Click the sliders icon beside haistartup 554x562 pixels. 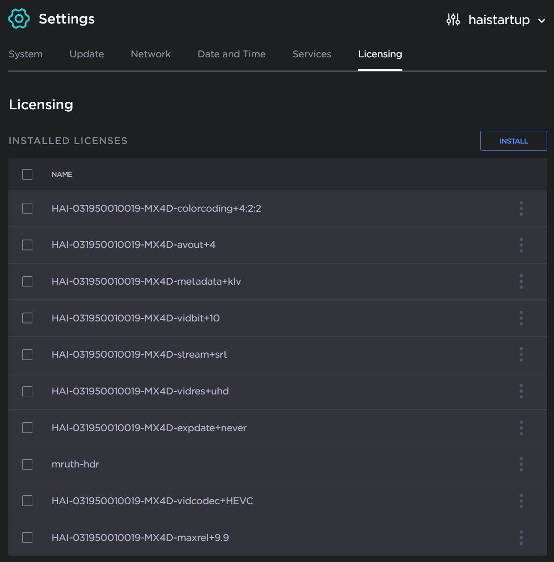tap(453, 20)
